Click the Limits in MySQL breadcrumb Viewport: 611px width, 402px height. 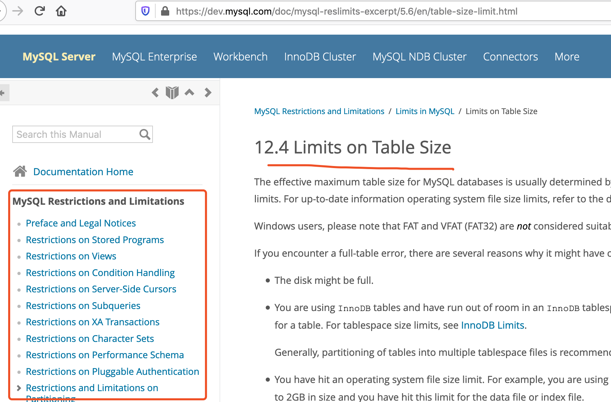425,111
